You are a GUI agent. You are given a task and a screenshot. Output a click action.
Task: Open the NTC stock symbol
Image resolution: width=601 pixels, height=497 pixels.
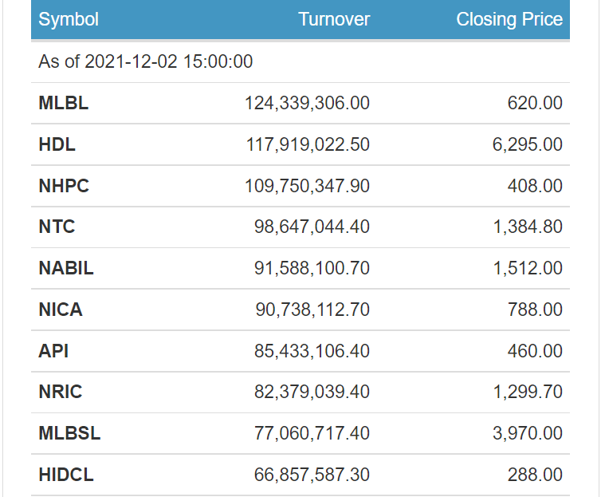(57, 227)
